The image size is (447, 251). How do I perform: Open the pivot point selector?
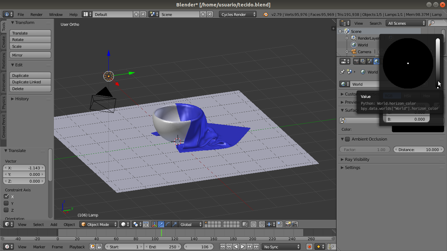pyautogui.click(x=137, y=224)
